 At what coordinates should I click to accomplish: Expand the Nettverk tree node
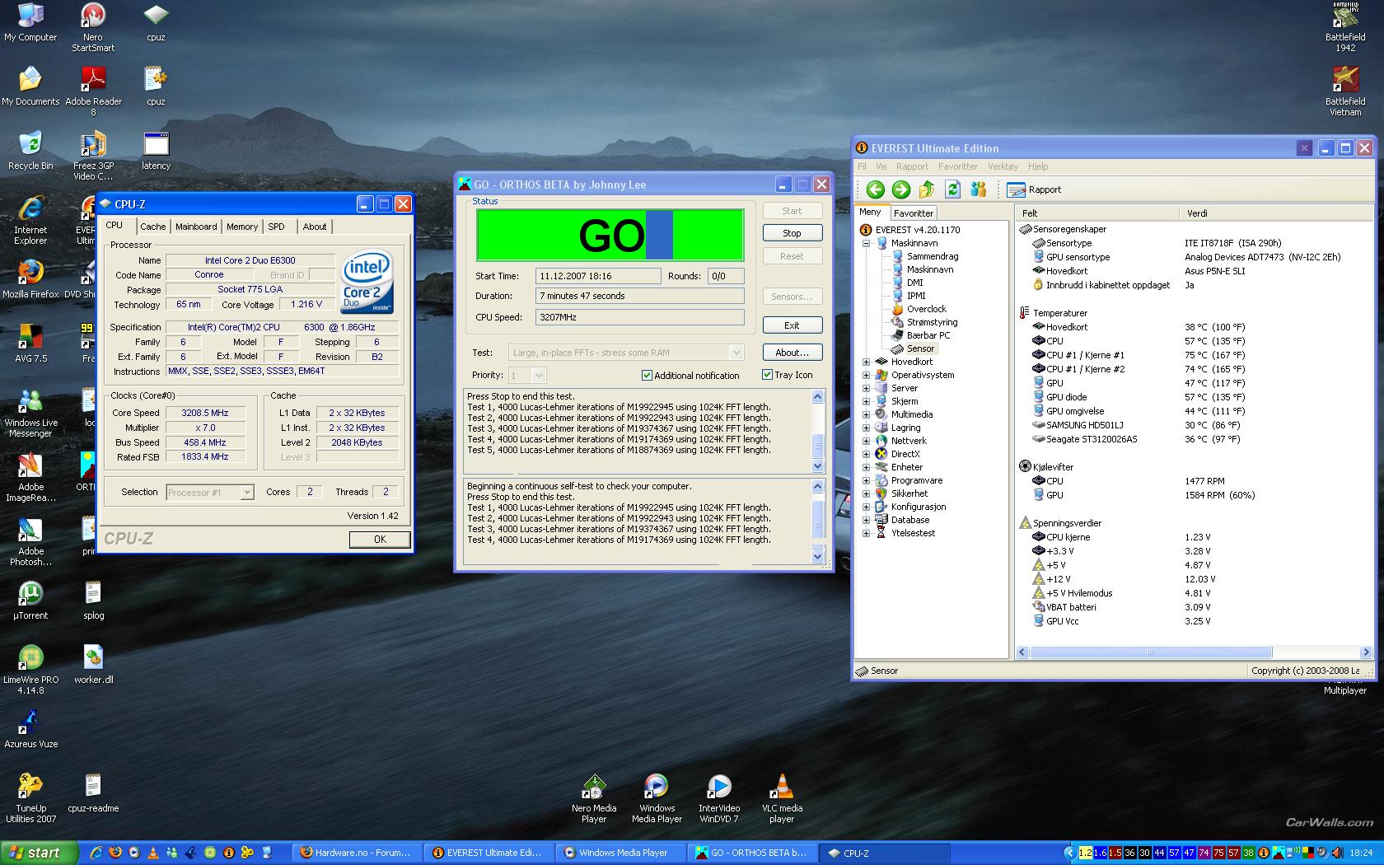(x=866, y=441)
